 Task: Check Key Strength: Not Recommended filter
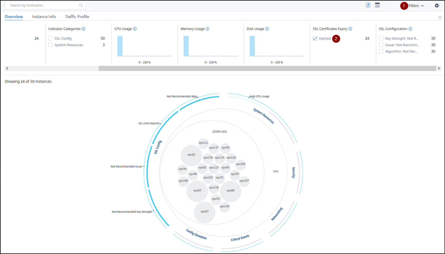[x=381, y=38]
